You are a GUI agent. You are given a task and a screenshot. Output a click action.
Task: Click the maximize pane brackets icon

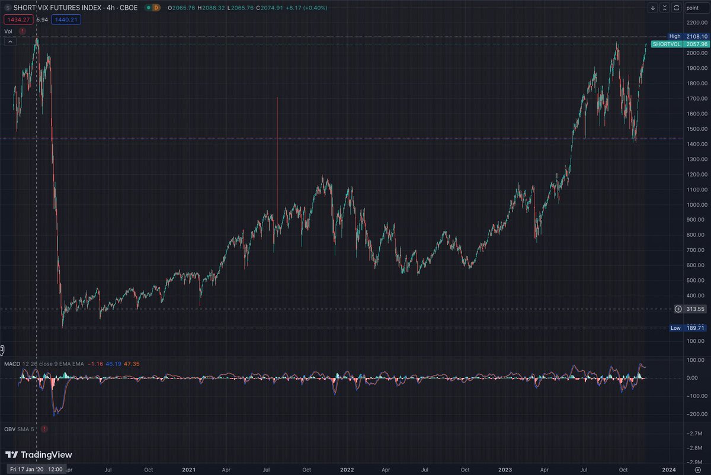pos(676,8)
